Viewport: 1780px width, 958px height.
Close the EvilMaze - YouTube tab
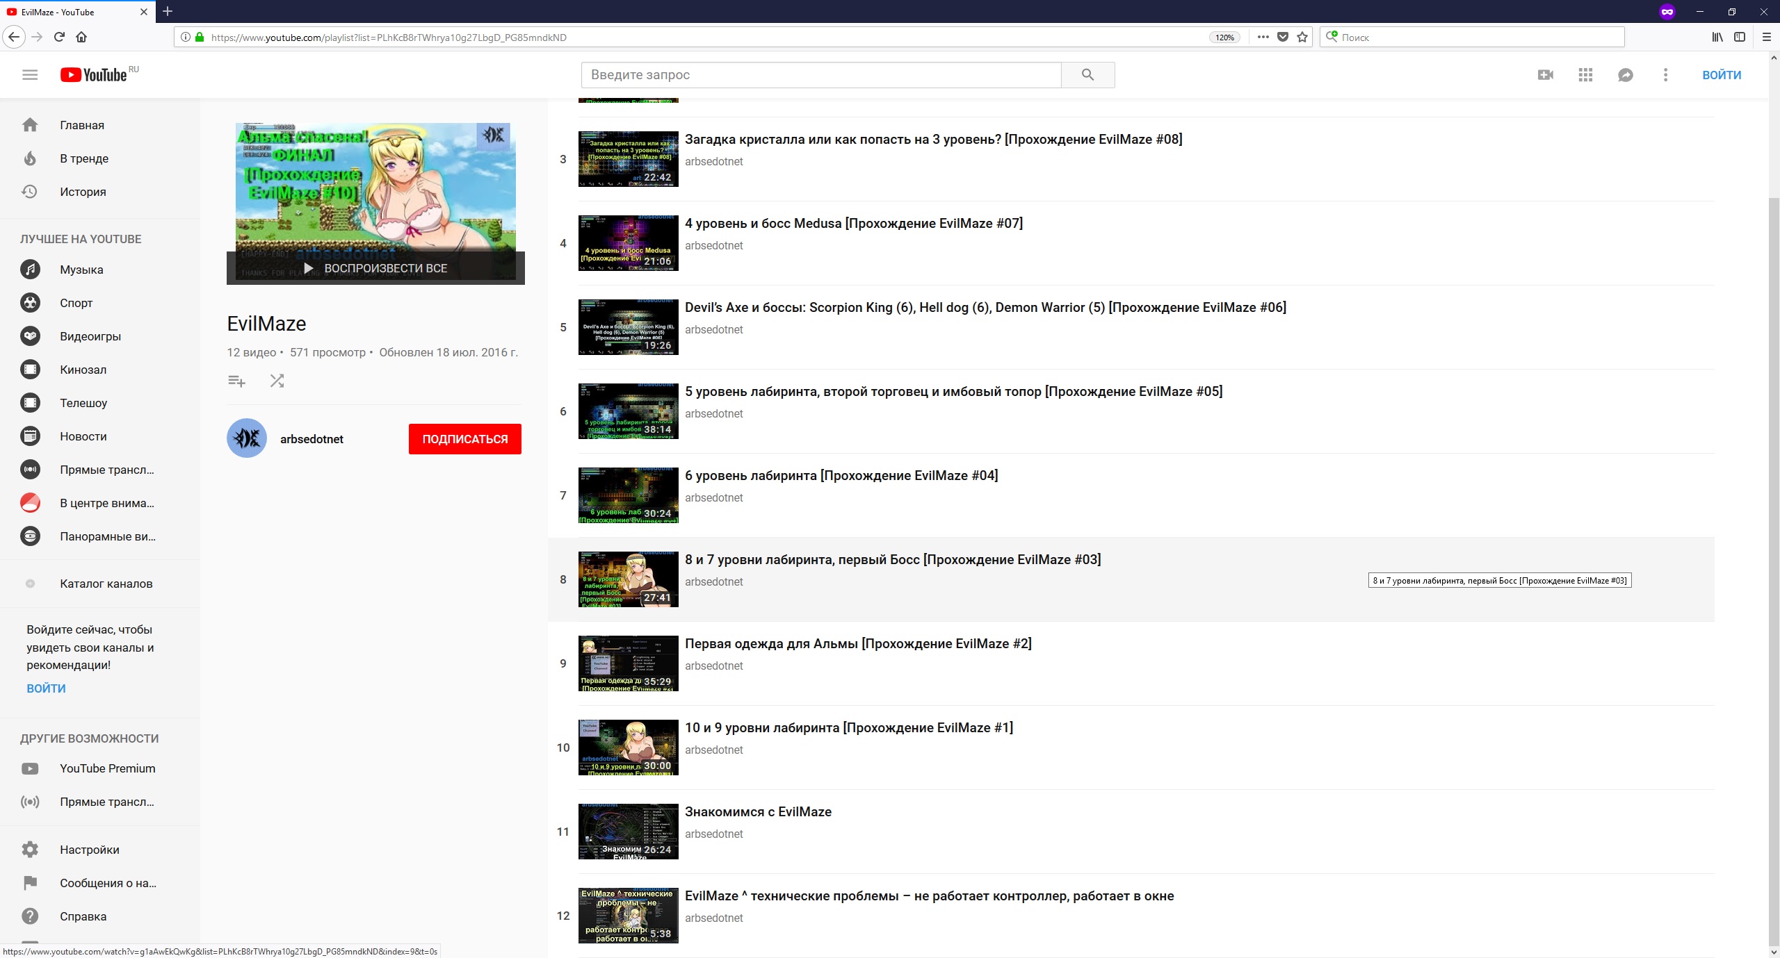pyautogui.click(x=144, y=12)
